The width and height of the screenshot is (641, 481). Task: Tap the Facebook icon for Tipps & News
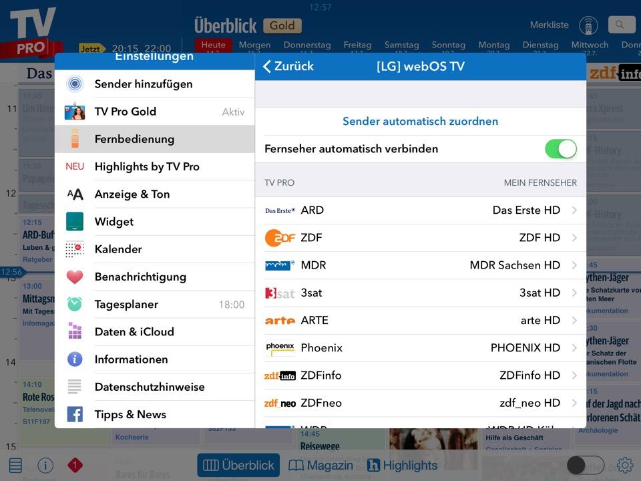click(x=75, y=414)
